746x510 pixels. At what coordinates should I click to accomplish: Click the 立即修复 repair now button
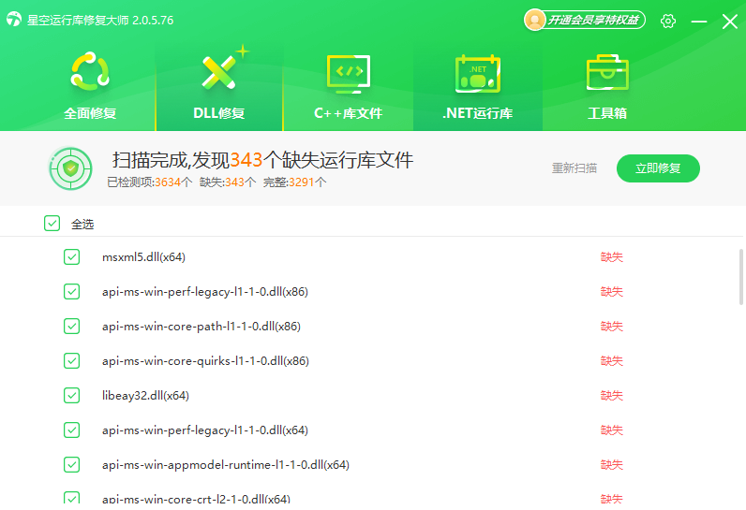coord(658,168)
